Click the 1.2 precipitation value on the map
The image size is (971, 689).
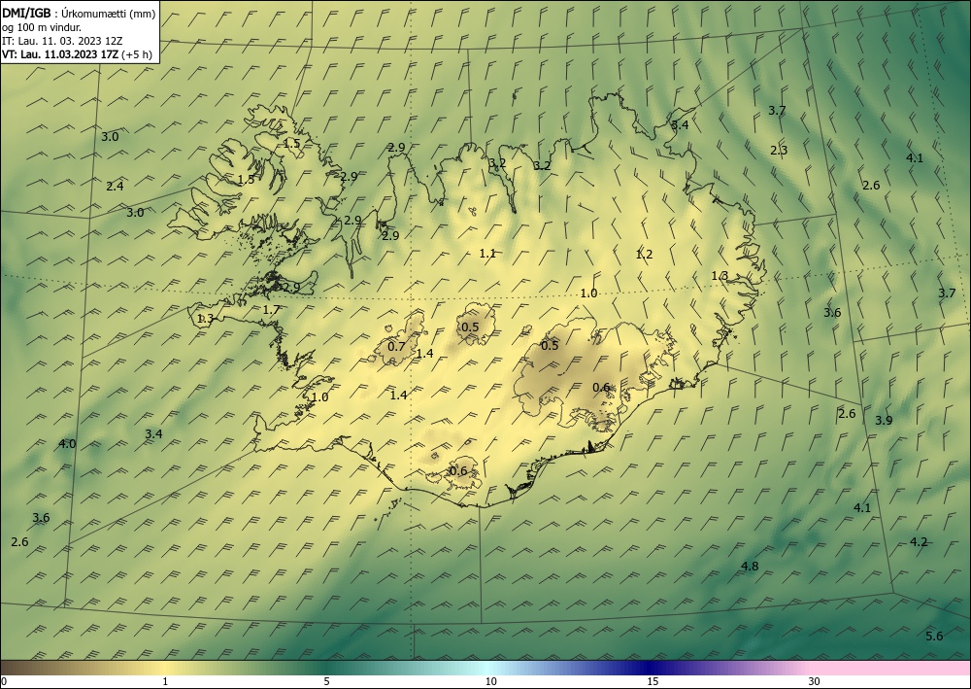coord(644,255)
